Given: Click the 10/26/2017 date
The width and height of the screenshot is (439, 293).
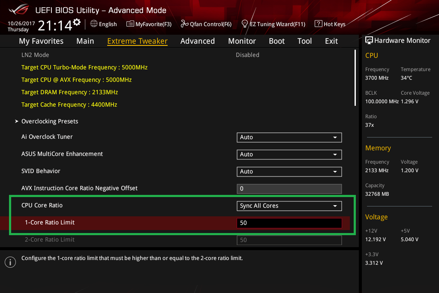Looking at the screenshot, I should pos(21,23).
